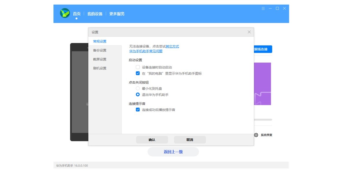This screenshot has height=173, width=347.
Task: Switch to 我的设备
Action: pos(95,13)
